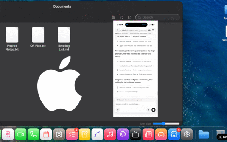Start new chat icon in Kimi header

153,30
